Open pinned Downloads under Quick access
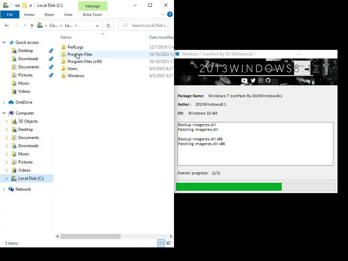The width and height of the screenshot is (348, 261). pos(28,59)
